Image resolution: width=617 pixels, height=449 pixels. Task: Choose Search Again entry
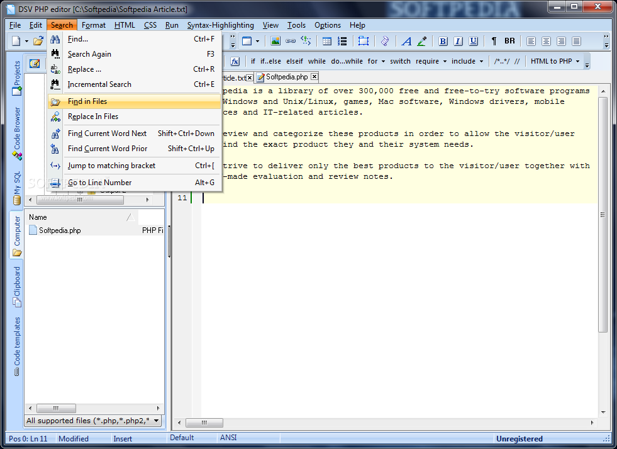pyautogui.click(x=134, y=54)
